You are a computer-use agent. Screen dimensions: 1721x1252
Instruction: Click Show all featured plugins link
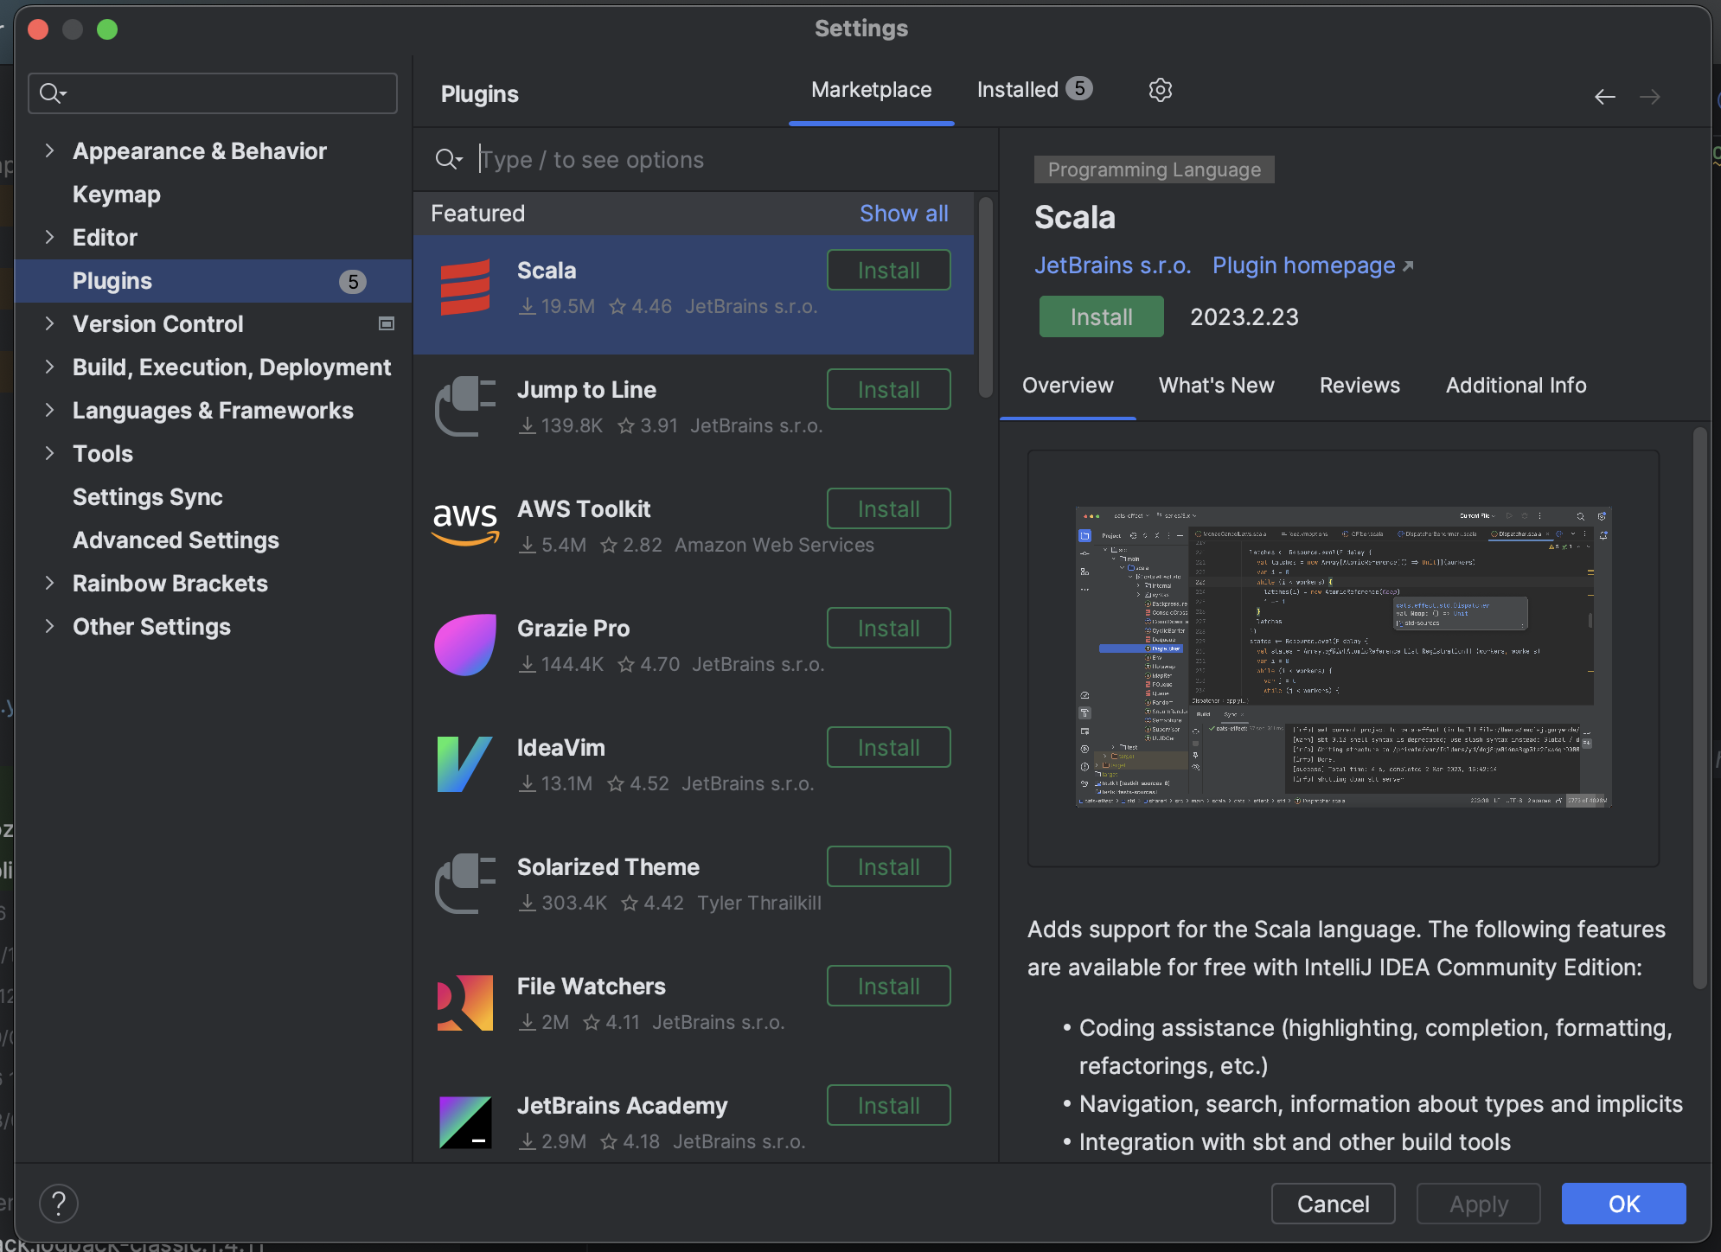click(904, 214)
